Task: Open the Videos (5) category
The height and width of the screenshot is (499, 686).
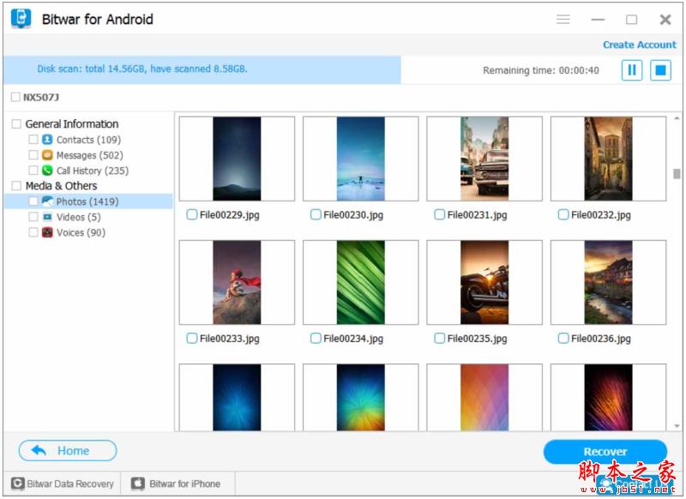Action: click(79, 217)
